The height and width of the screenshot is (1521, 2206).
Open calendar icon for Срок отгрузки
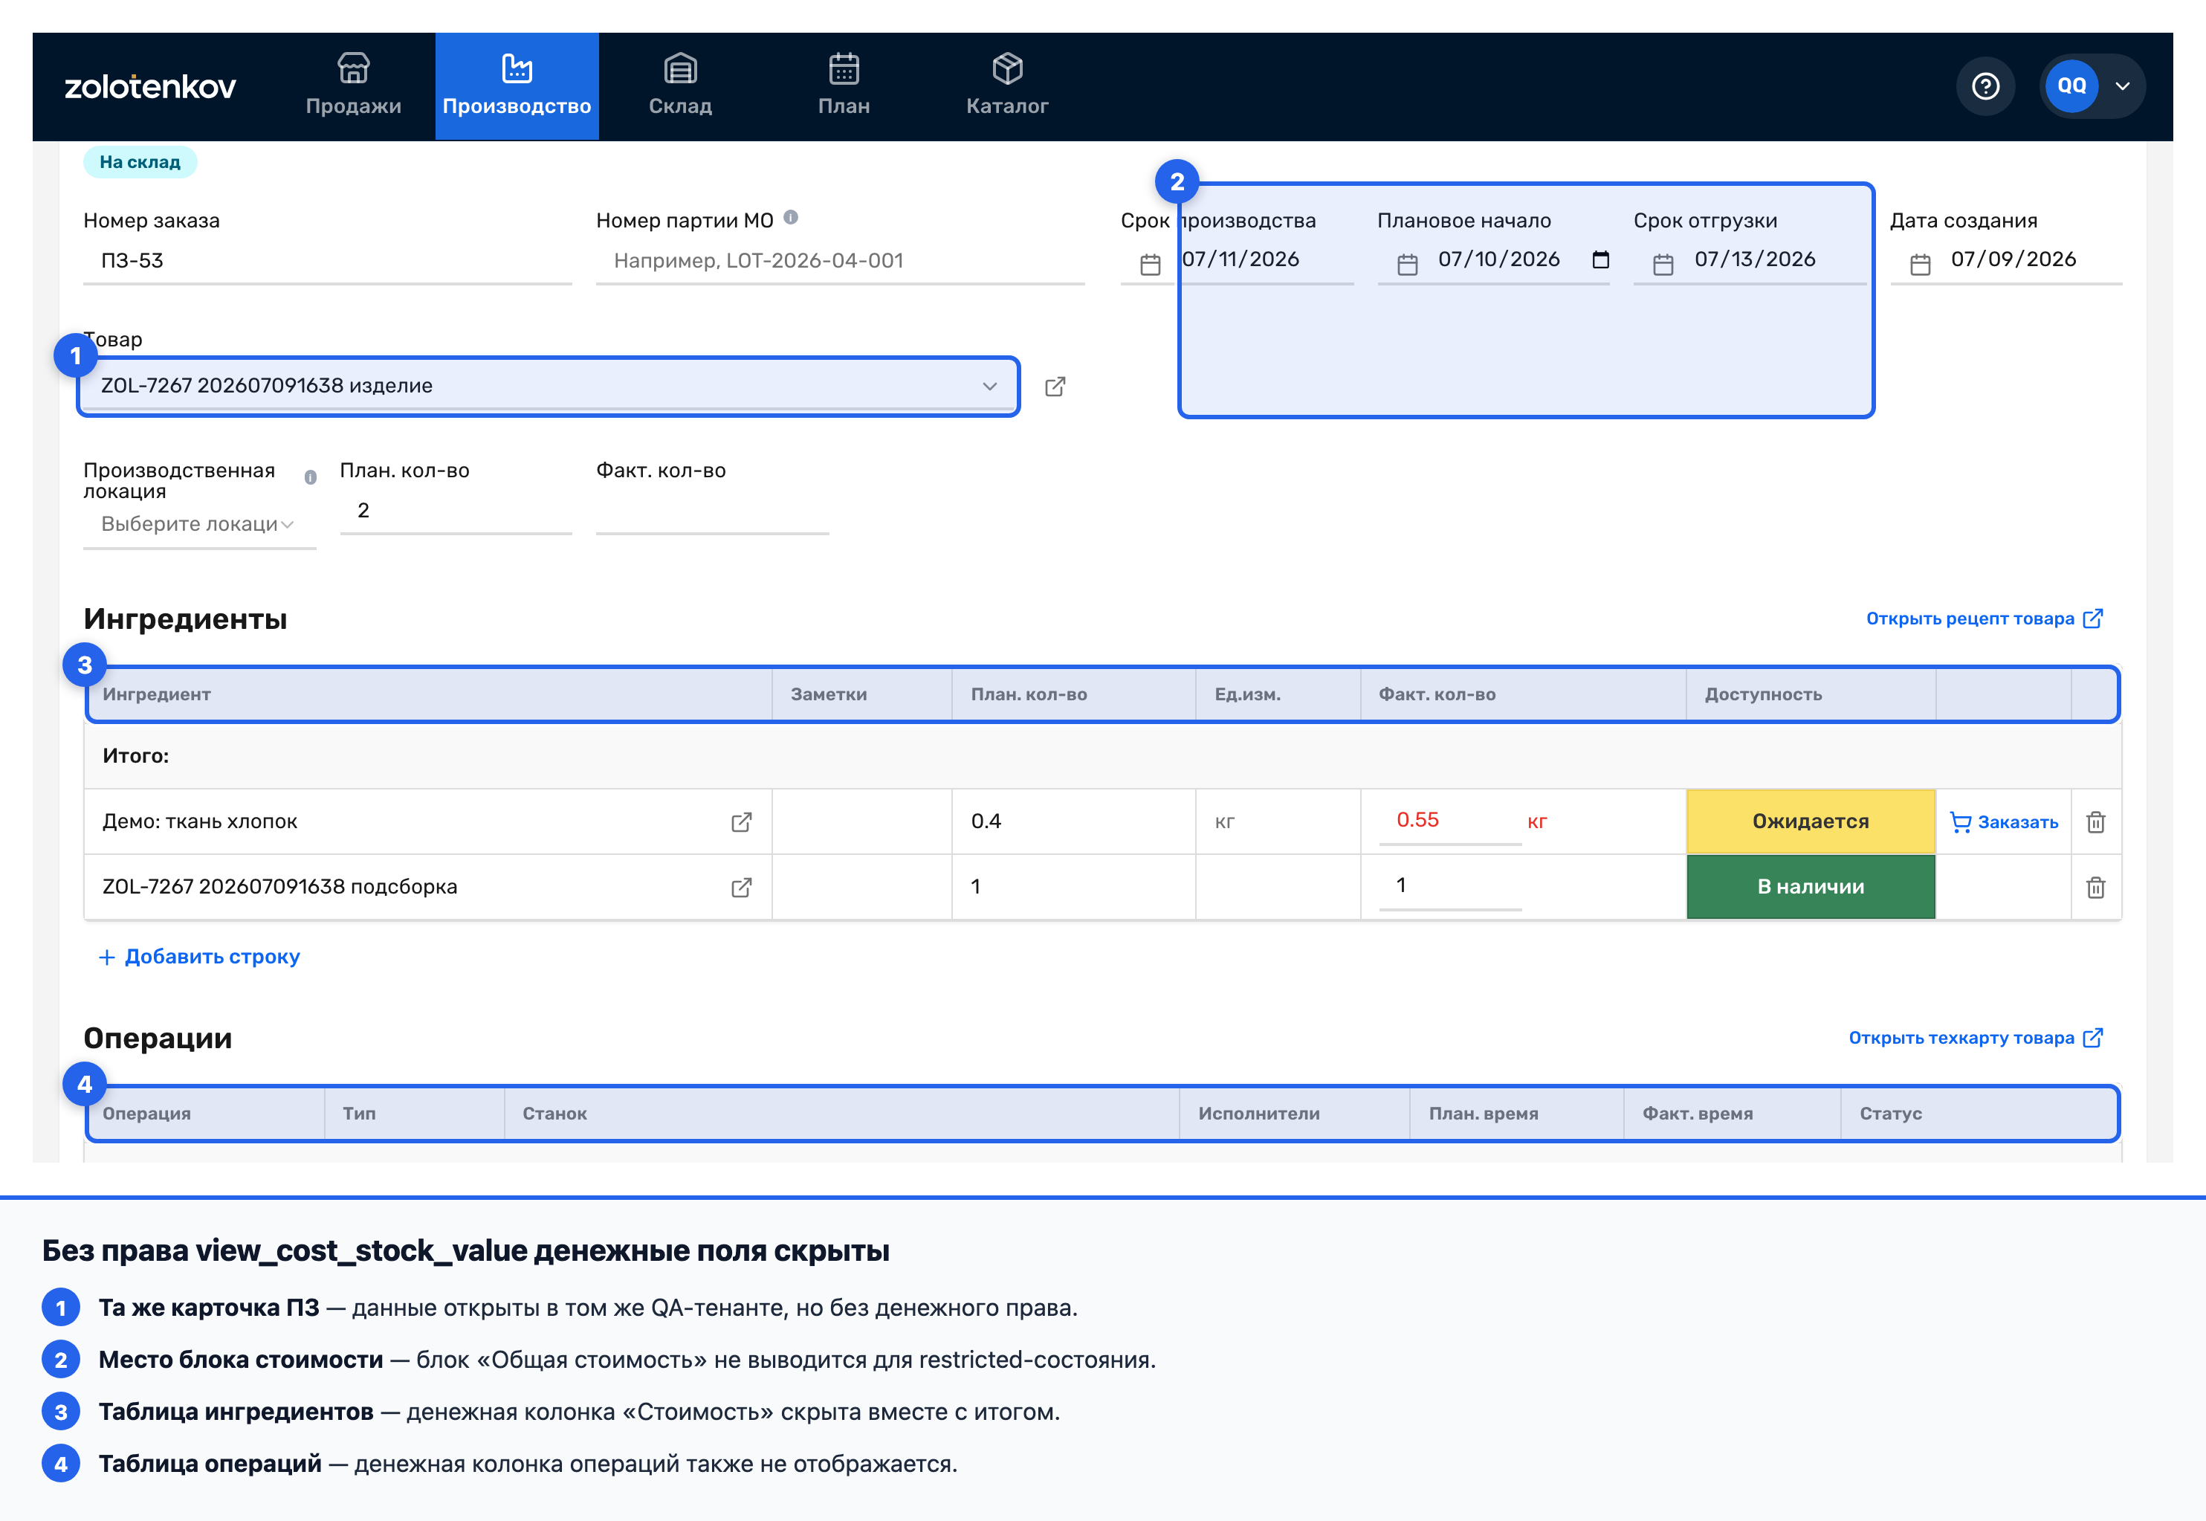pyautogui.click(x=1663, y=264)
